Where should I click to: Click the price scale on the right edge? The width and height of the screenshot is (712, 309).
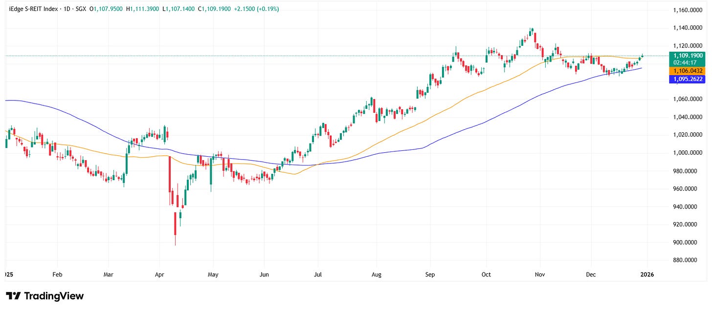(x=687, y=146)
